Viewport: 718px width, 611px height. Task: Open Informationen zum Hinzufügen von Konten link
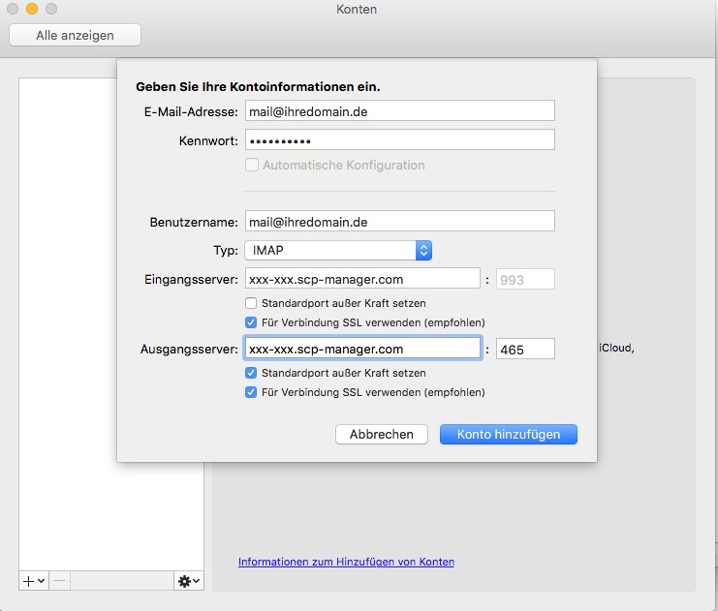[346, 562]
